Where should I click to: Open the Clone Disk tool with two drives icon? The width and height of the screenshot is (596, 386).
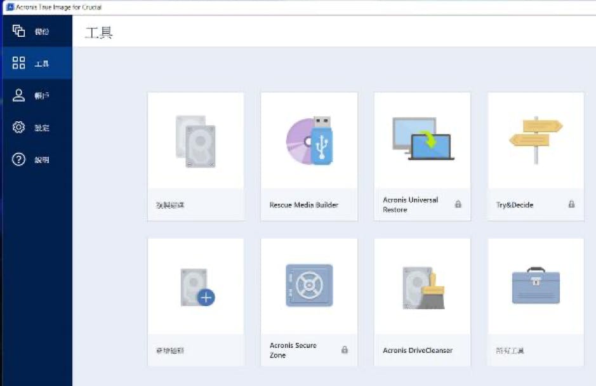click(195, 141)
